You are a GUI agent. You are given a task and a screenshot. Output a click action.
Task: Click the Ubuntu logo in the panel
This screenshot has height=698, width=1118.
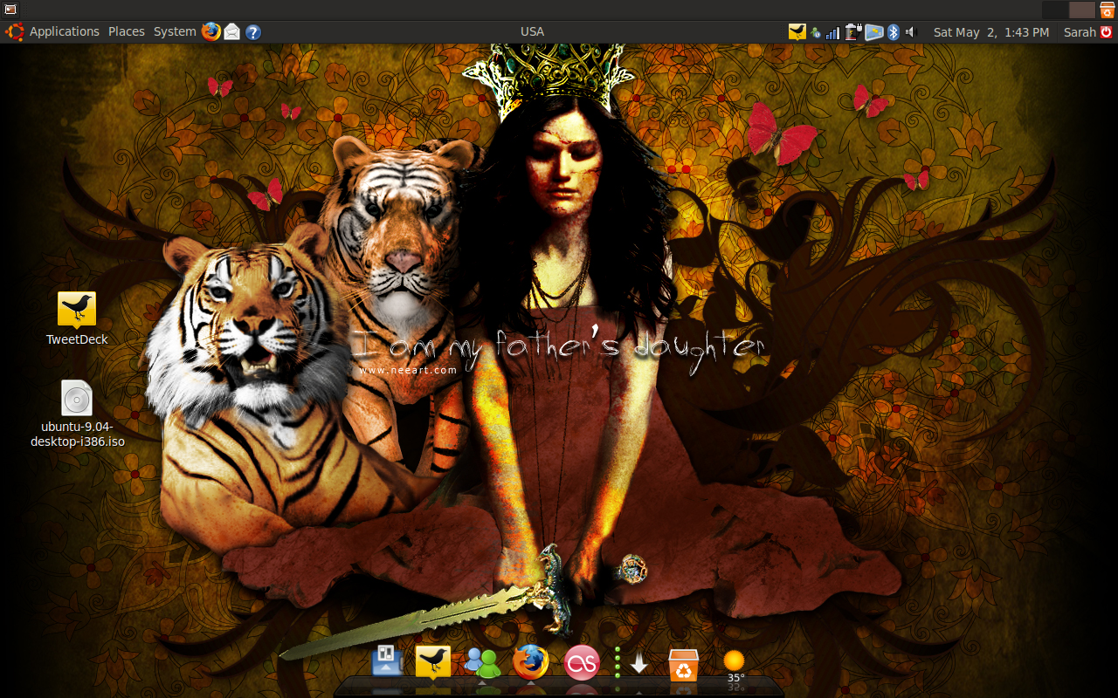[x=14, y=31]
